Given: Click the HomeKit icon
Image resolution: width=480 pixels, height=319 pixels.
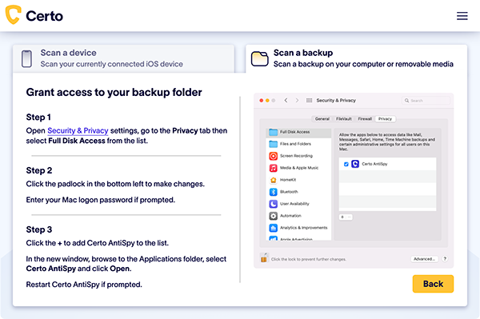Looking at the screenshot, I should [273, 180].
